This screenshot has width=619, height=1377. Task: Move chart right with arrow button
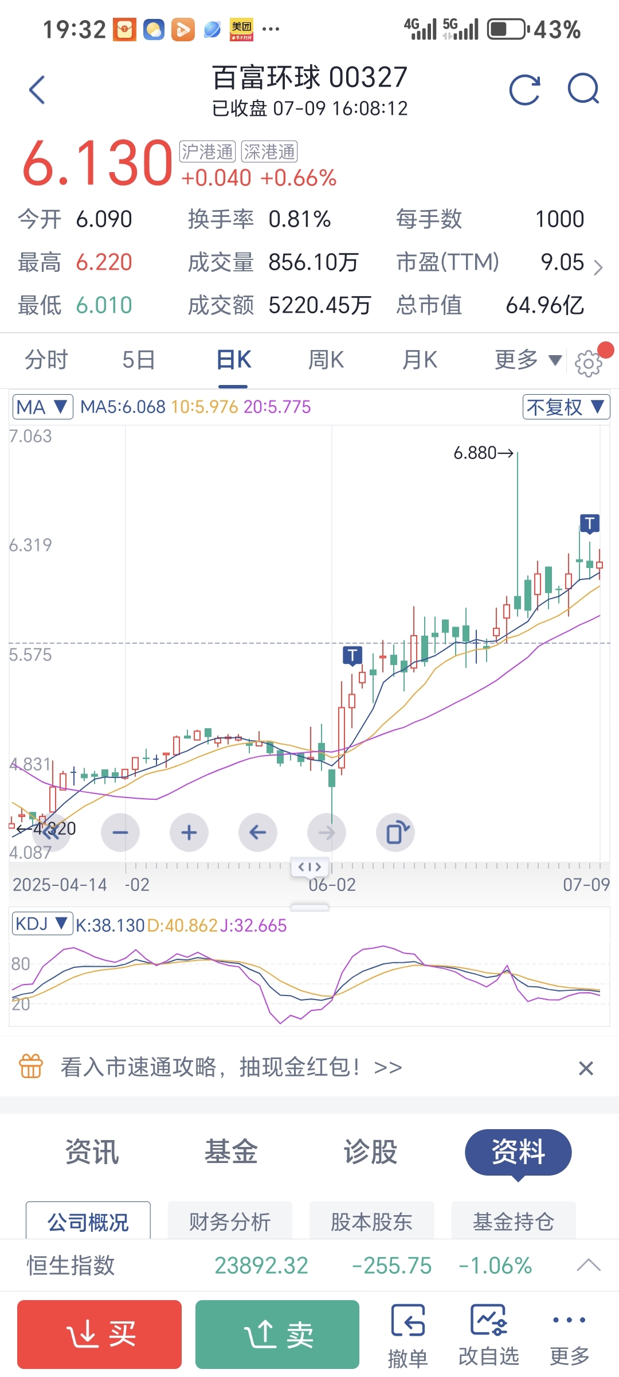pyautogui.click(x=327, y=833)
